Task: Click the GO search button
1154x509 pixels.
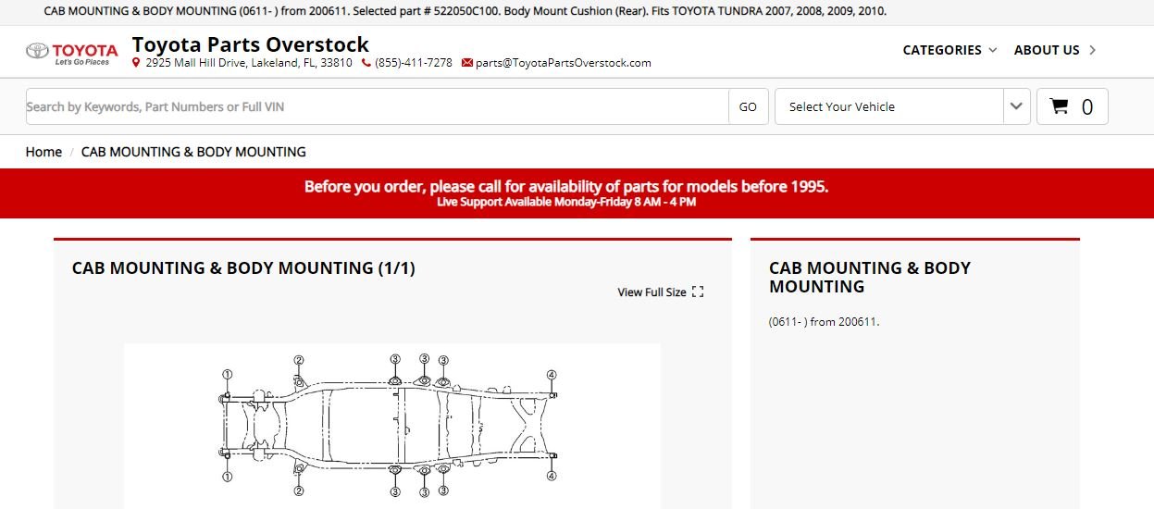Action: [748, 106]
